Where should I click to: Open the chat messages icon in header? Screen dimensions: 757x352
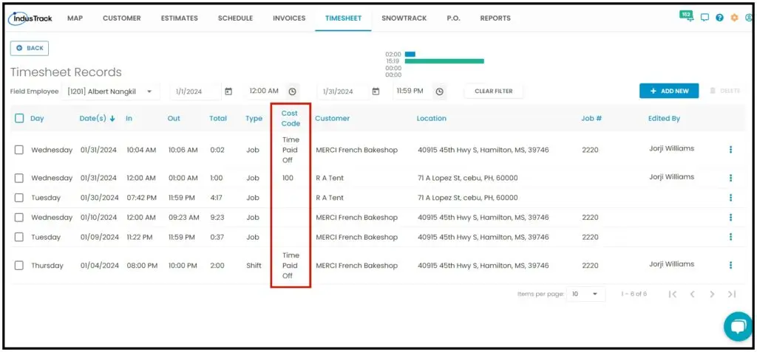[x=705, y=18]
